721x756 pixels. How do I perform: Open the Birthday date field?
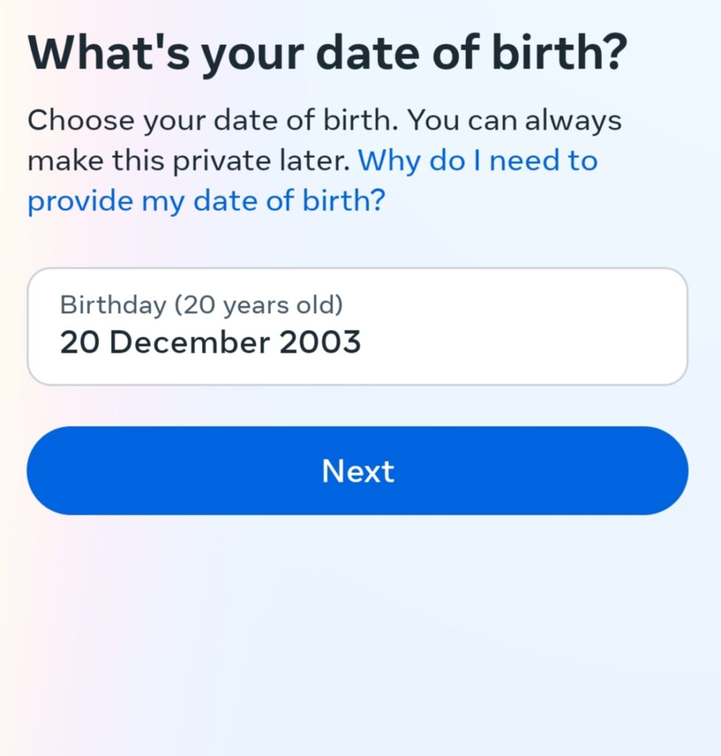point(358,326)
